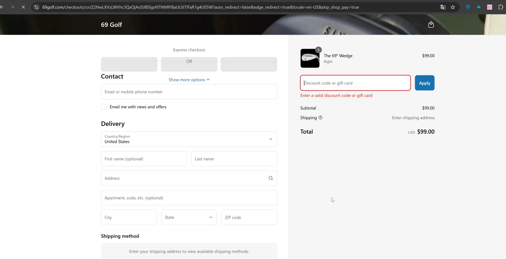Go to the 69 Golf store home link
This screenshot has height=259, width=506.
[x=111, y=25]
